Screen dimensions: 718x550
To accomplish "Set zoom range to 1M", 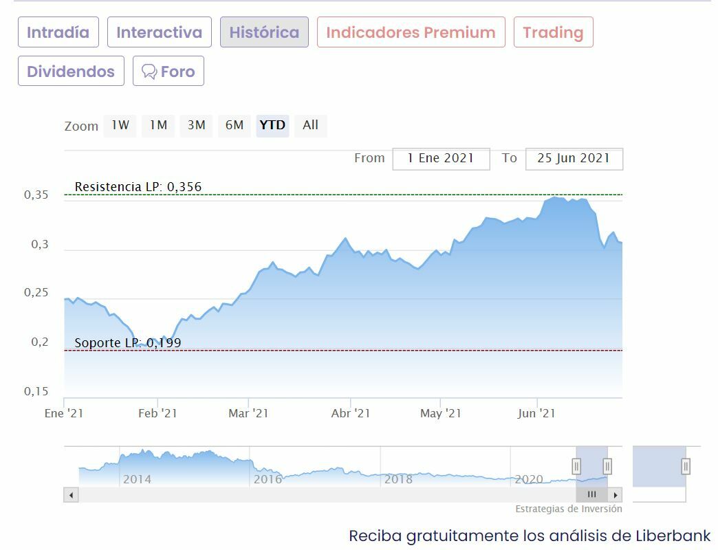I will click(x=158, y=125).
